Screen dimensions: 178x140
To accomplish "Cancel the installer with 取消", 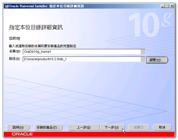I will (162, 127).
